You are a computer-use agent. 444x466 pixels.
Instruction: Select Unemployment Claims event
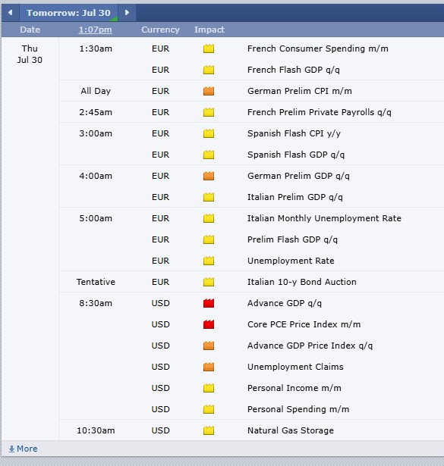295,367
